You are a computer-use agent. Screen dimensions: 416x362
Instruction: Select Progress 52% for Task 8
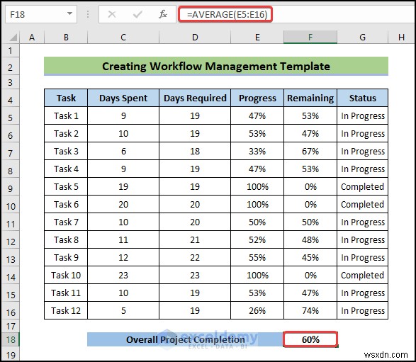(257, 239)
